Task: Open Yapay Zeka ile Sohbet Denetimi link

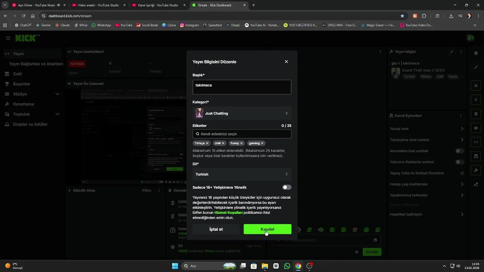Action: (427, 173)
